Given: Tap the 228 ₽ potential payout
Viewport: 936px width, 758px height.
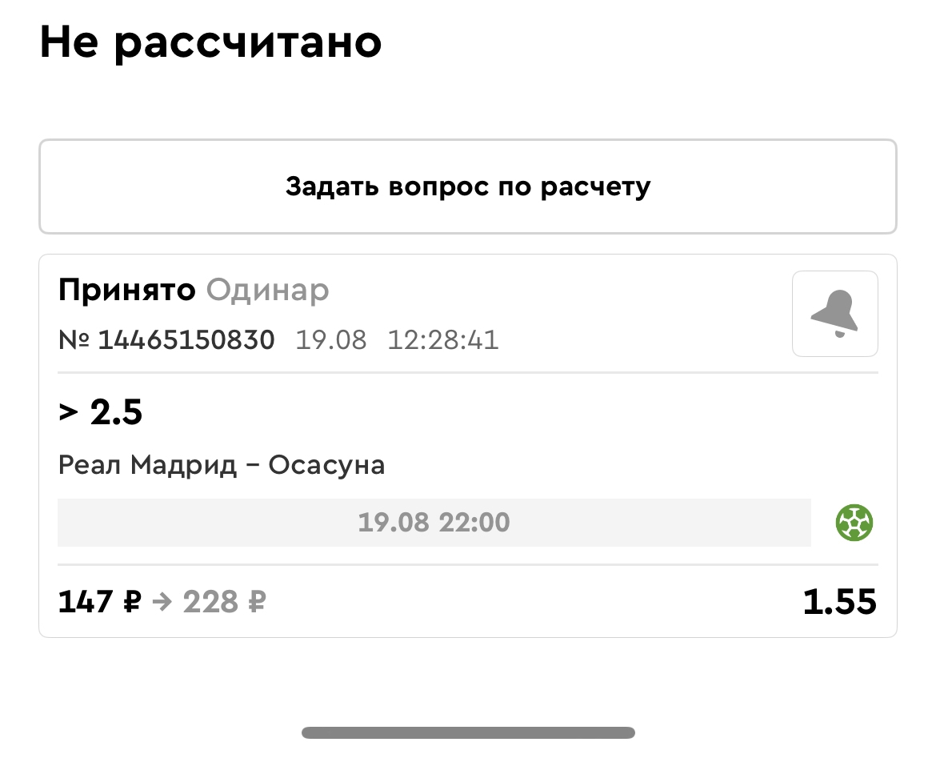Looking at the screenshot, I should point(224,602).
